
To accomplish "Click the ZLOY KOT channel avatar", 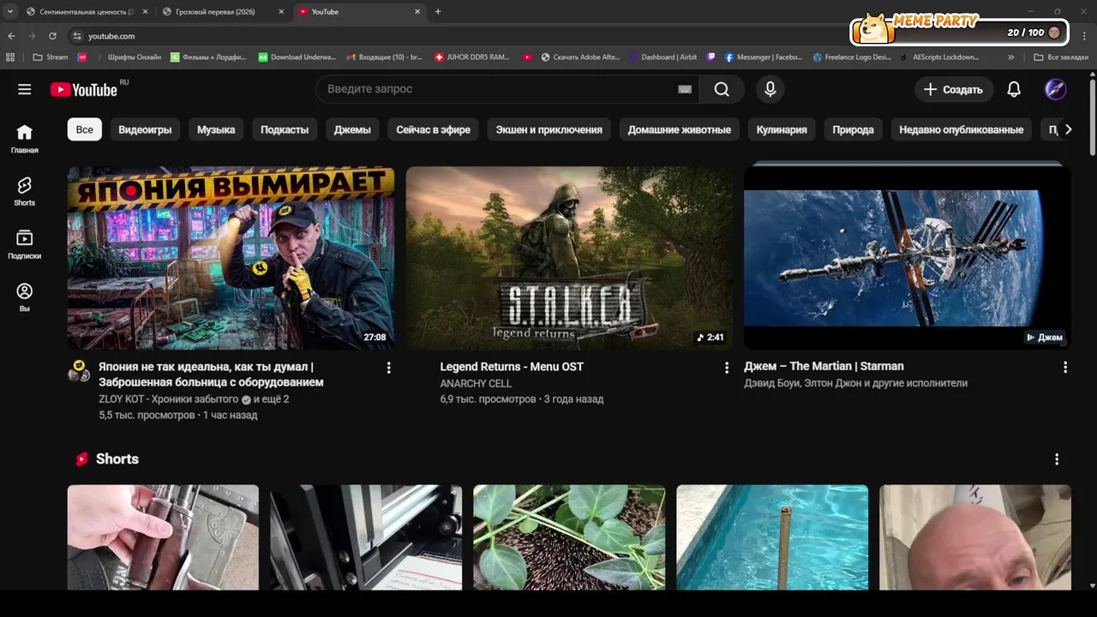I will pyautogui.click(x=79, y=370).
